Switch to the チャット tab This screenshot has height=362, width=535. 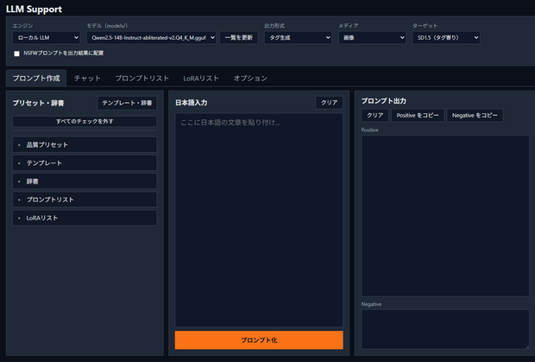pos(87,79)
